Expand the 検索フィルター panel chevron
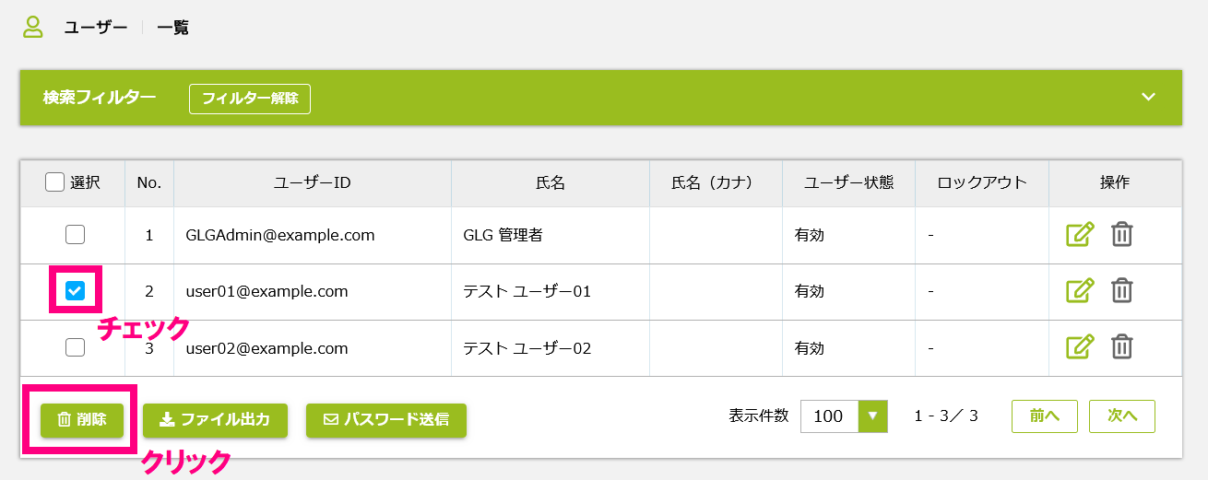 pos(1148,97)
